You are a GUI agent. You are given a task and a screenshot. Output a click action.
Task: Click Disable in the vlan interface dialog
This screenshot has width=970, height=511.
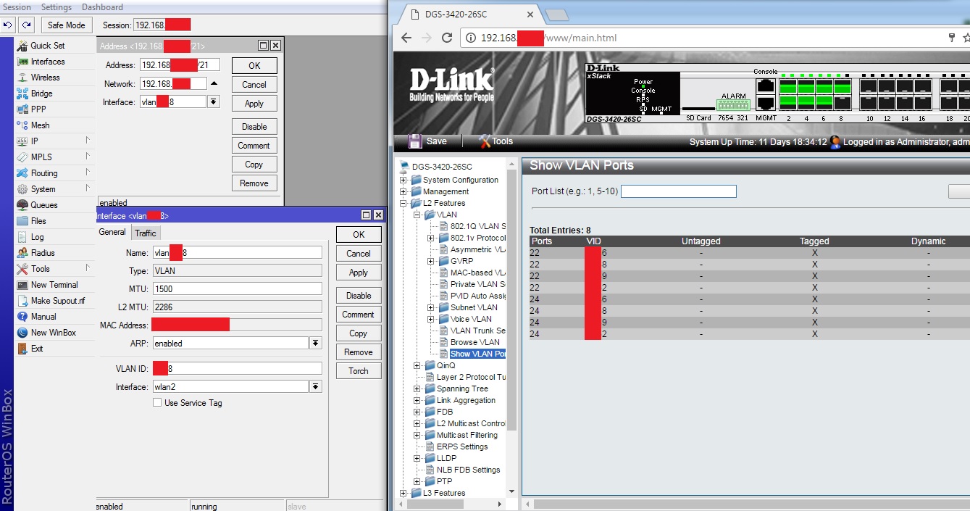359,296
